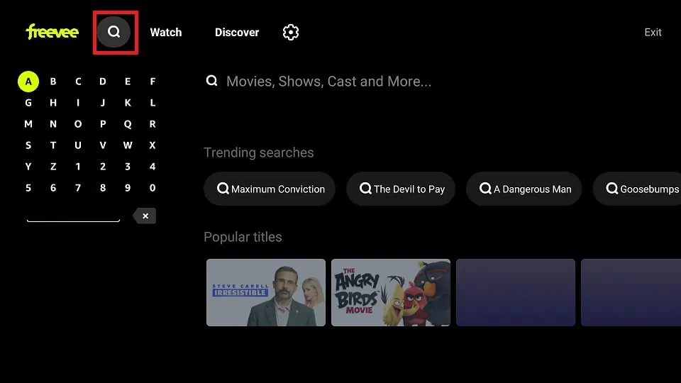This screenshot has width=681, height=383.
Task: Select letter P on keyboard
Action: 103,123
